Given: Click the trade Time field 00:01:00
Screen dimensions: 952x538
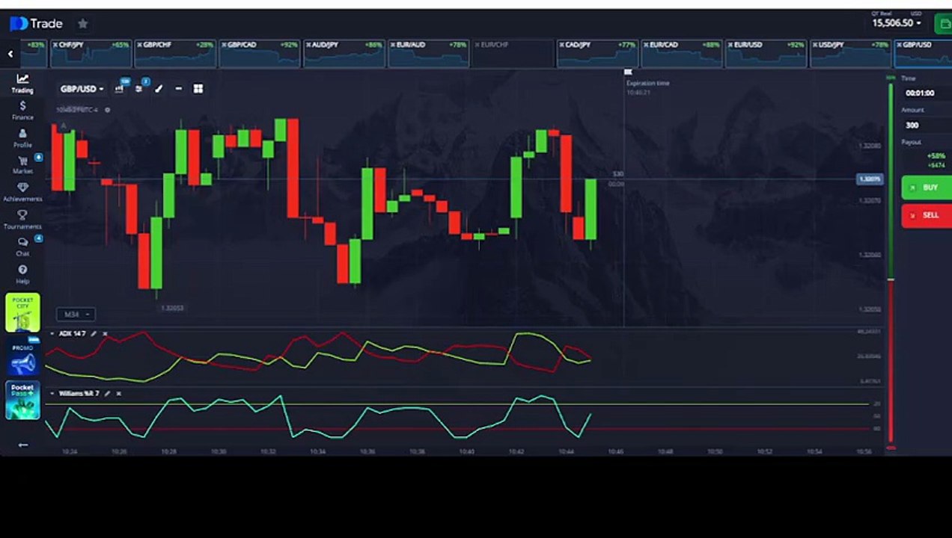Looking at the screenshot, I should (x=925, y=93).
